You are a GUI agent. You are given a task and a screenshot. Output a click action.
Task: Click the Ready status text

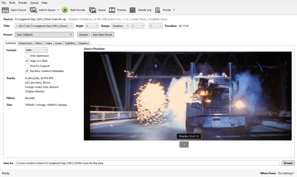click(x=6, y=173)
